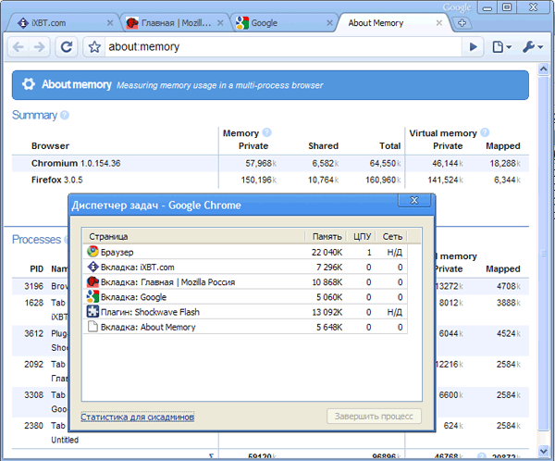This screenshot has height=461, width=555.
Task: Switch to the Главная | Mozilla tab
Action: (175, 23)
